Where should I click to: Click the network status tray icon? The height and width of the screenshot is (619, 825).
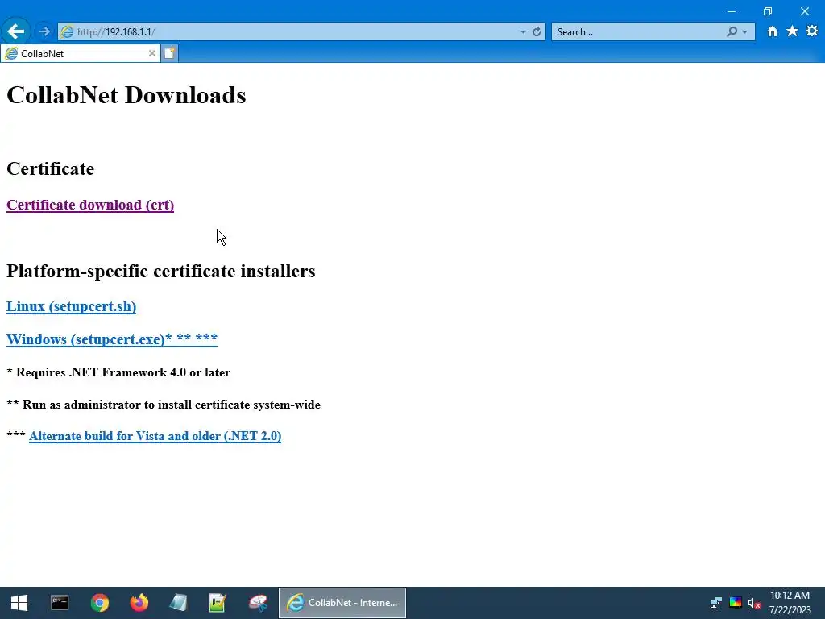[716, 603]
